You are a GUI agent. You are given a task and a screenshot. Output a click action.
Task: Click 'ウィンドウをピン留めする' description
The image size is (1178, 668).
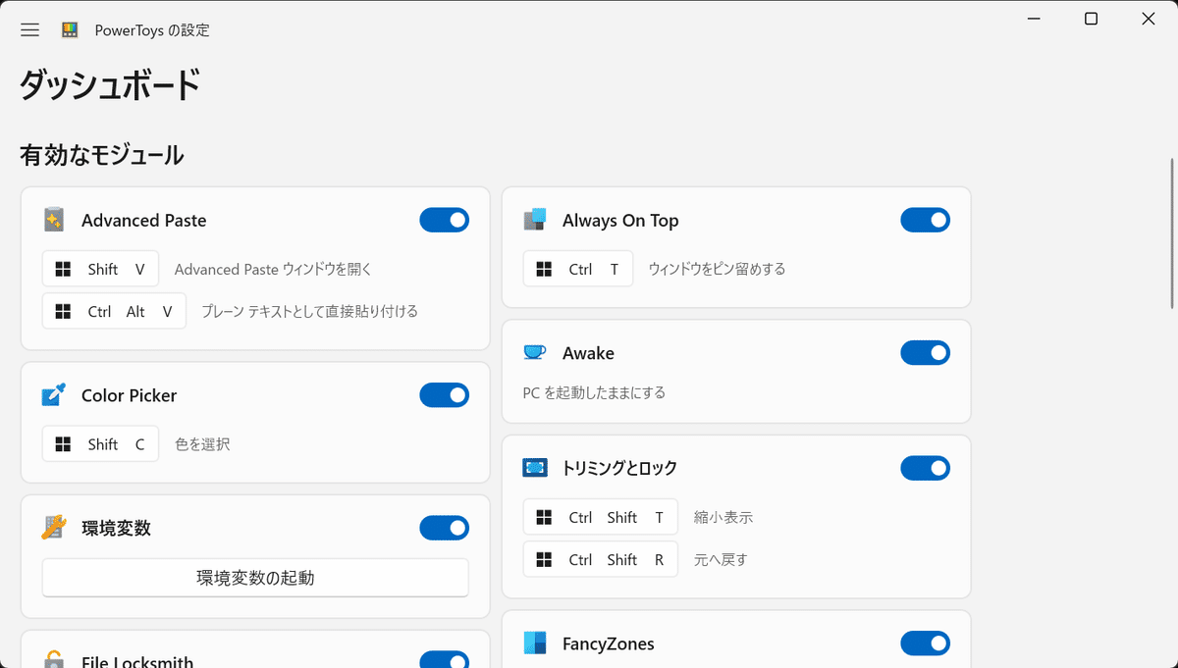pyautogui.click(x=717, y=269)
